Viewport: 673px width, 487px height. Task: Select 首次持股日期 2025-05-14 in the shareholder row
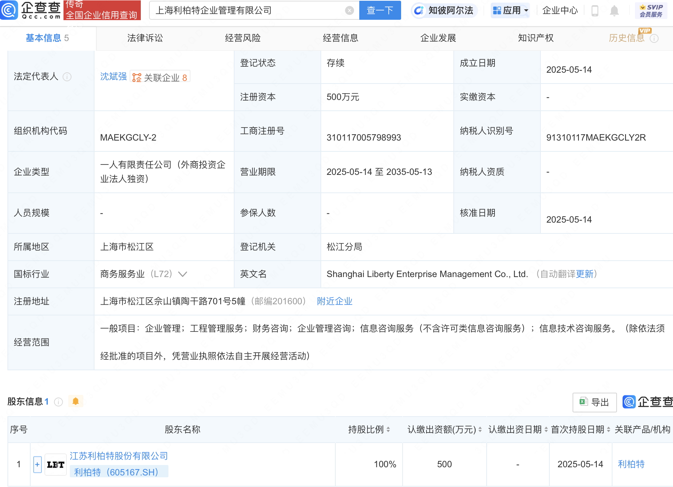[580, 464]
